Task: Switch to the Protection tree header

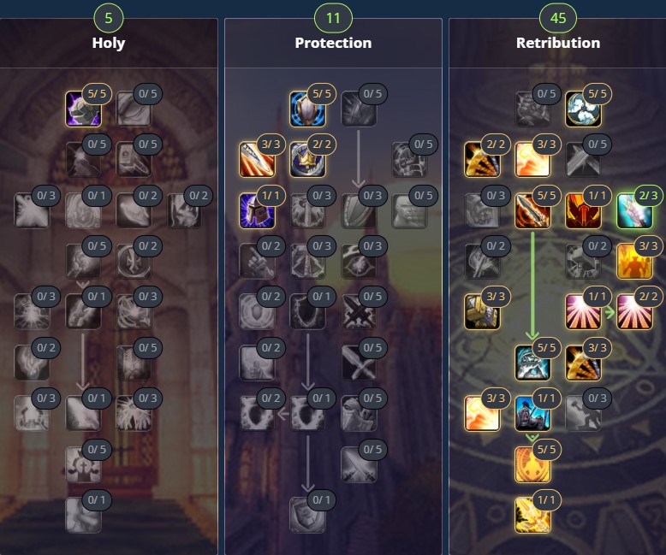Action: [333, 43]
